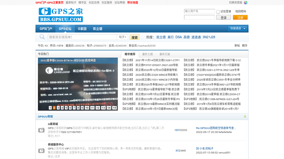
Task: Open the 精华区 top link
Action: (x=82, y=2)
